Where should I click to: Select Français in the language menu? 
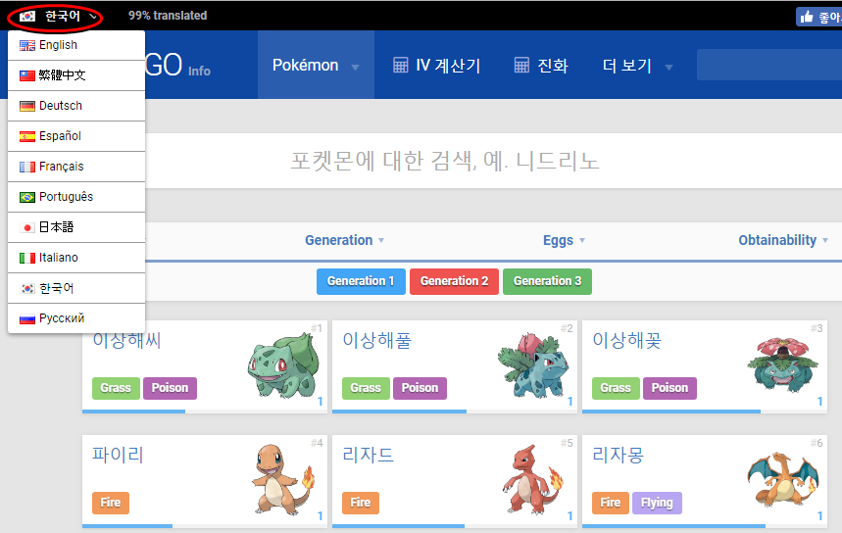[x=76, y=167]
